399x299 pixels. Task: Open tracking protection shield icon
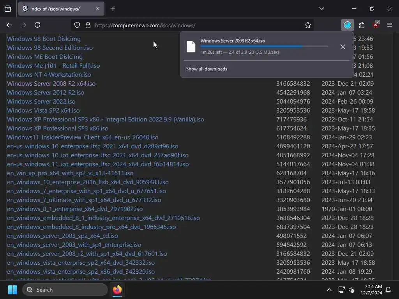(77, 25)
